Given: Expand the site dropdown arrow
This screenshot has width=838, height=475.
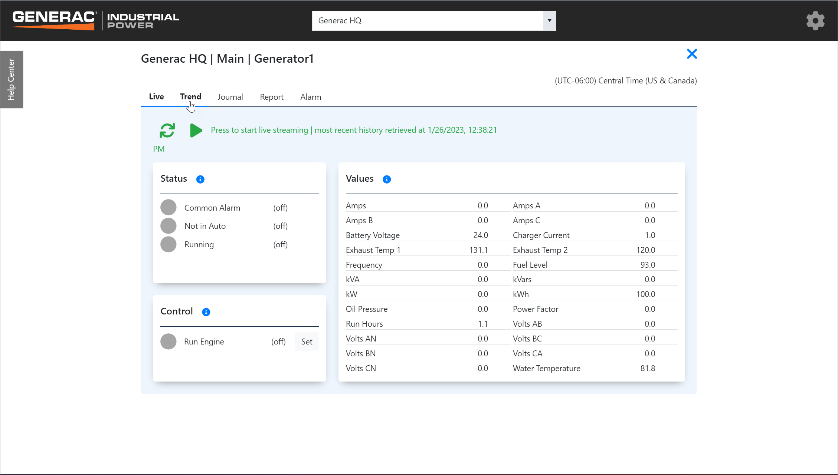Looking at the screenshot, I should click(x=549, y=21).
